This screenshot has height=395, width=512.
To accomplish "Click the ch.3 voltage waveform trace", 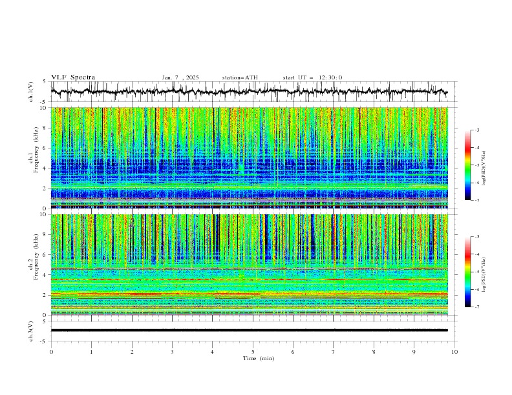I will click(x=249, y=330).
